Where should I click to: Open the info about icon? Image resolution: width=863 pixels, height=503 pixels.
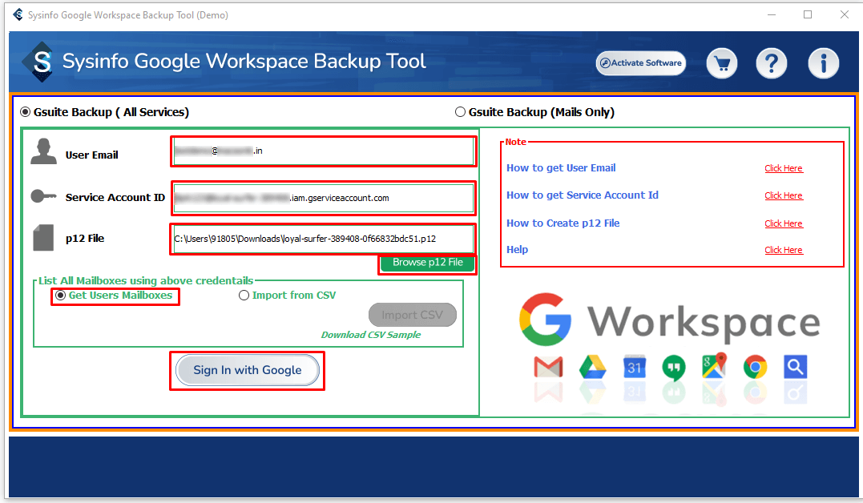(x=824, y=64)
